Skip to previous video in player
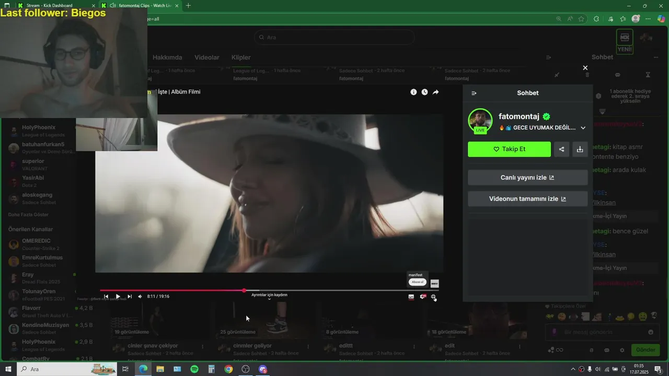This screenshot has width=669, height=376. tap(106, 297)
